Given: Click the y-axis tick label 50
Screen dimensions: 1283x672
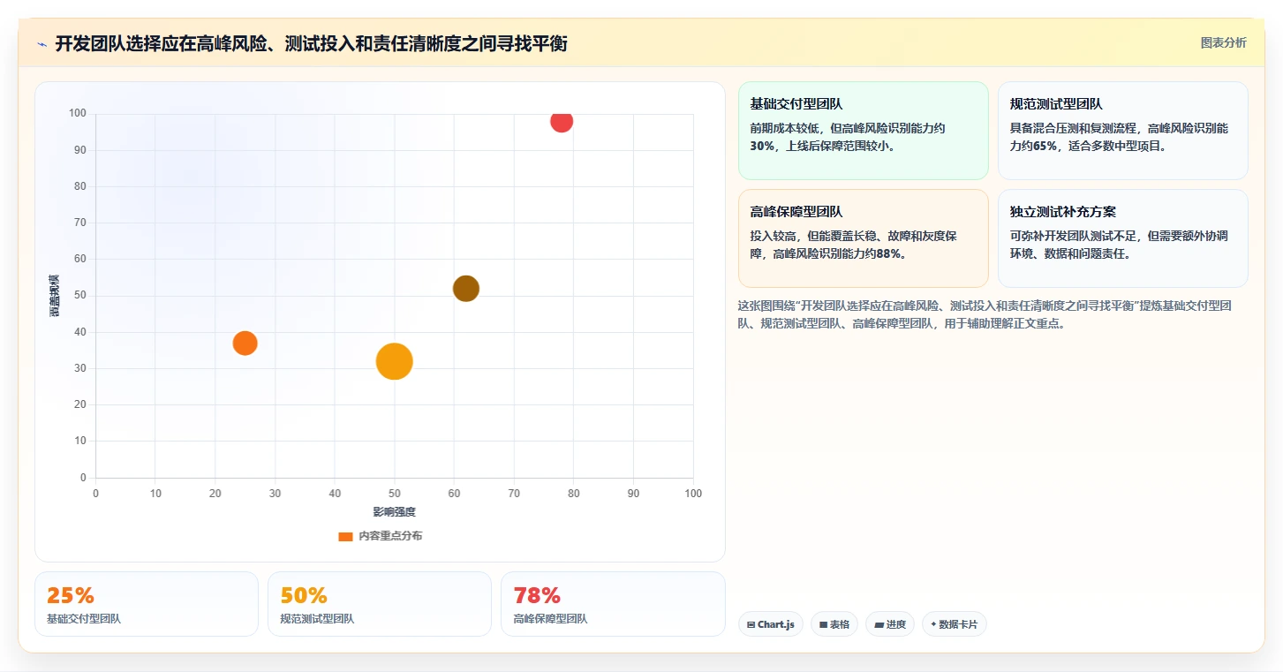Looking at the screenshot, I should point(80,296).
